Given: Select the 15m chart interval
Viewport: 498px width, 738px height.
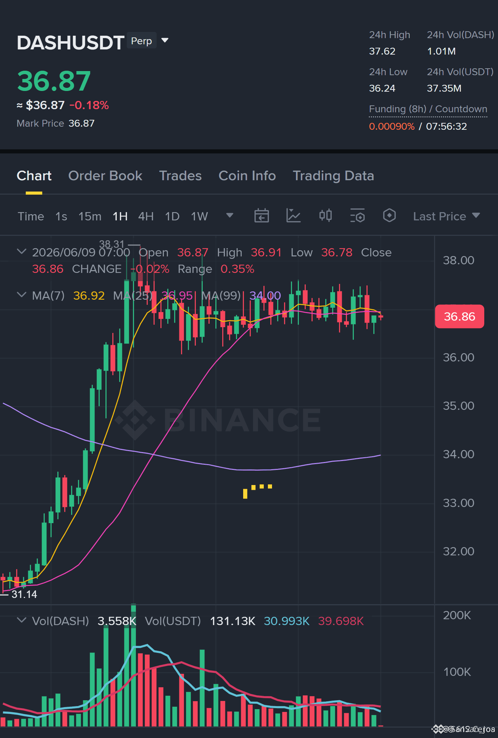Looking at the screenshot, I should (x=90, y=216).
